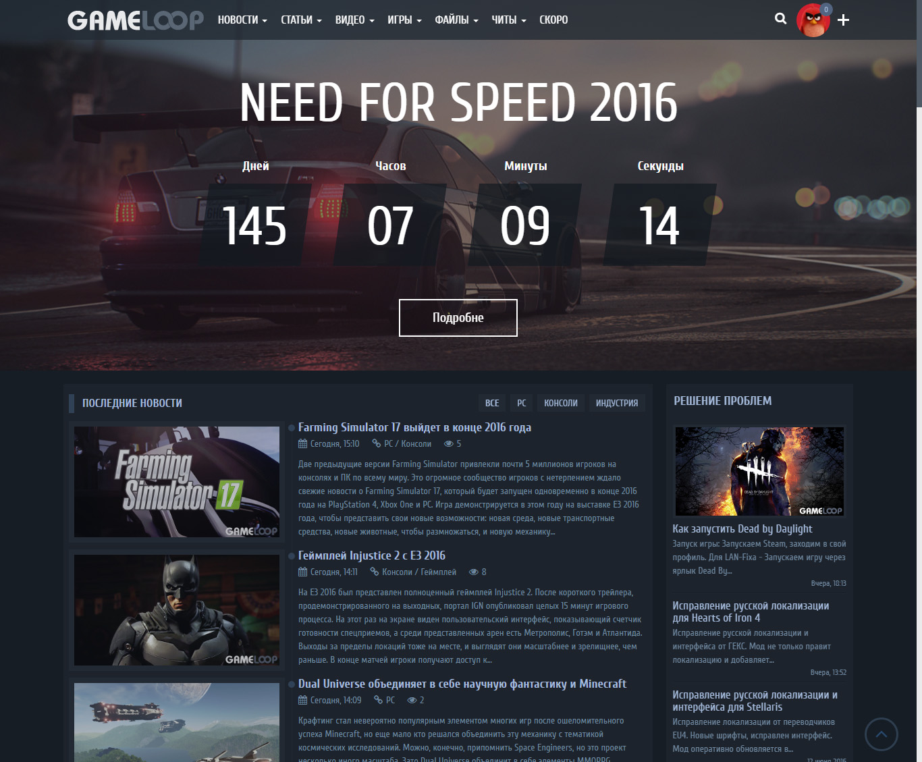This screenshot has height=762, width=922.
Task: Click calendar icon beside Сегодня, 14:09
Action: click(302, 700)
